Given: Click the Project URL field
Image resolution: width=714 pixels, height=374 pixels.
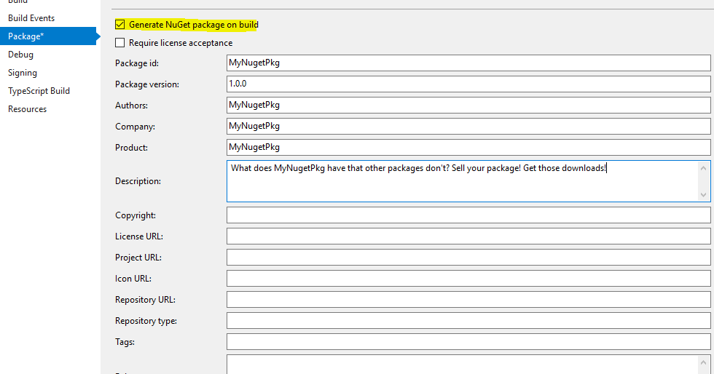Looking at the screenshot, I should [x=468, y=258].
